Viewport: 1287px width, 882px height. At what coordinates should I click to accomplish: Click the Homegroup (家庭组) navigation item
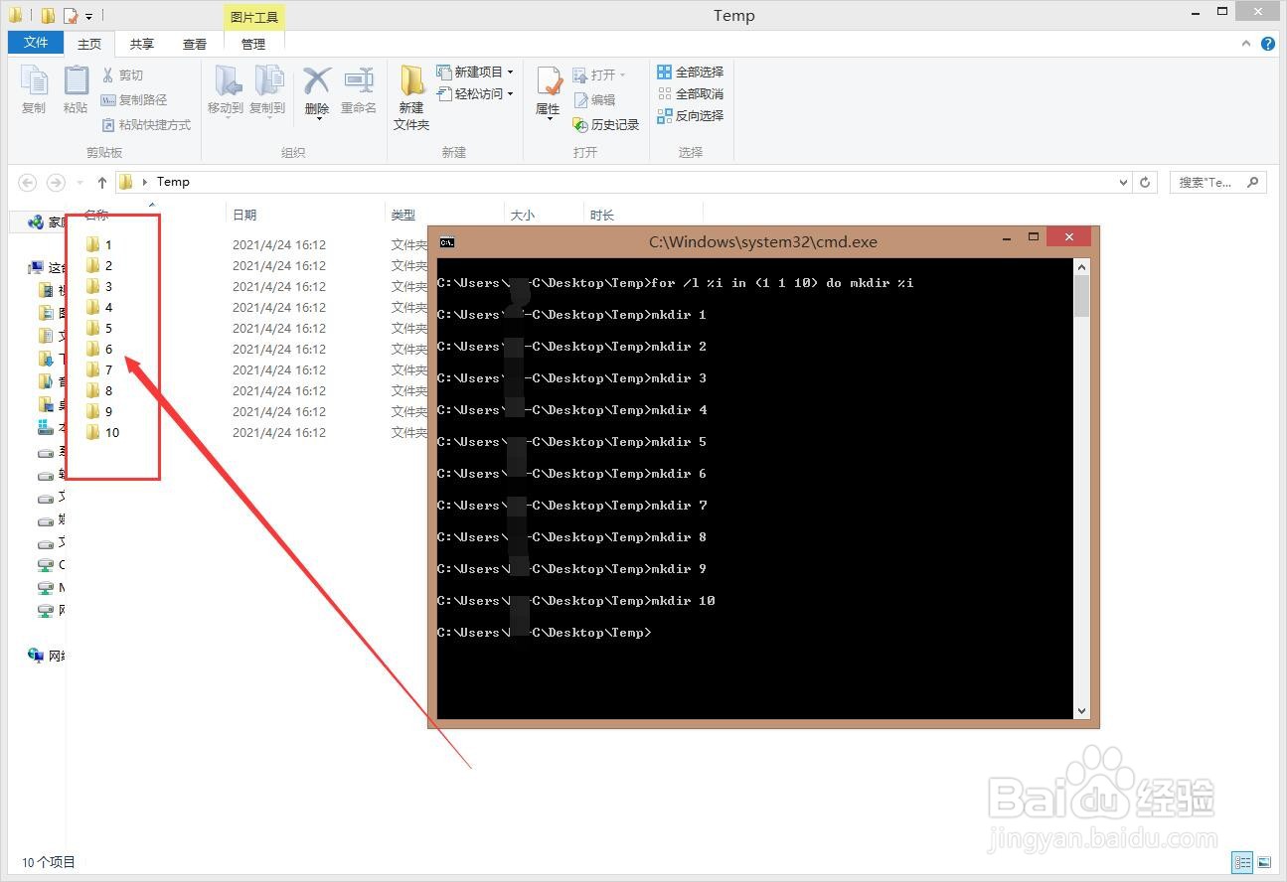(x=47, y=222)
